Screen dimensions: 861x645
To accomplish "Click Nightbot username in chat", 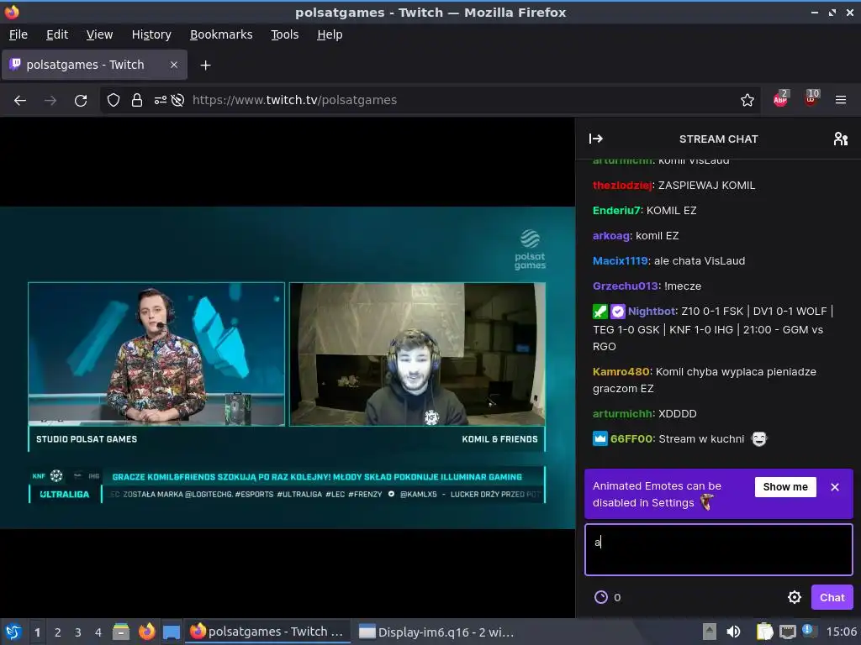I will click(x=652, y=312).
